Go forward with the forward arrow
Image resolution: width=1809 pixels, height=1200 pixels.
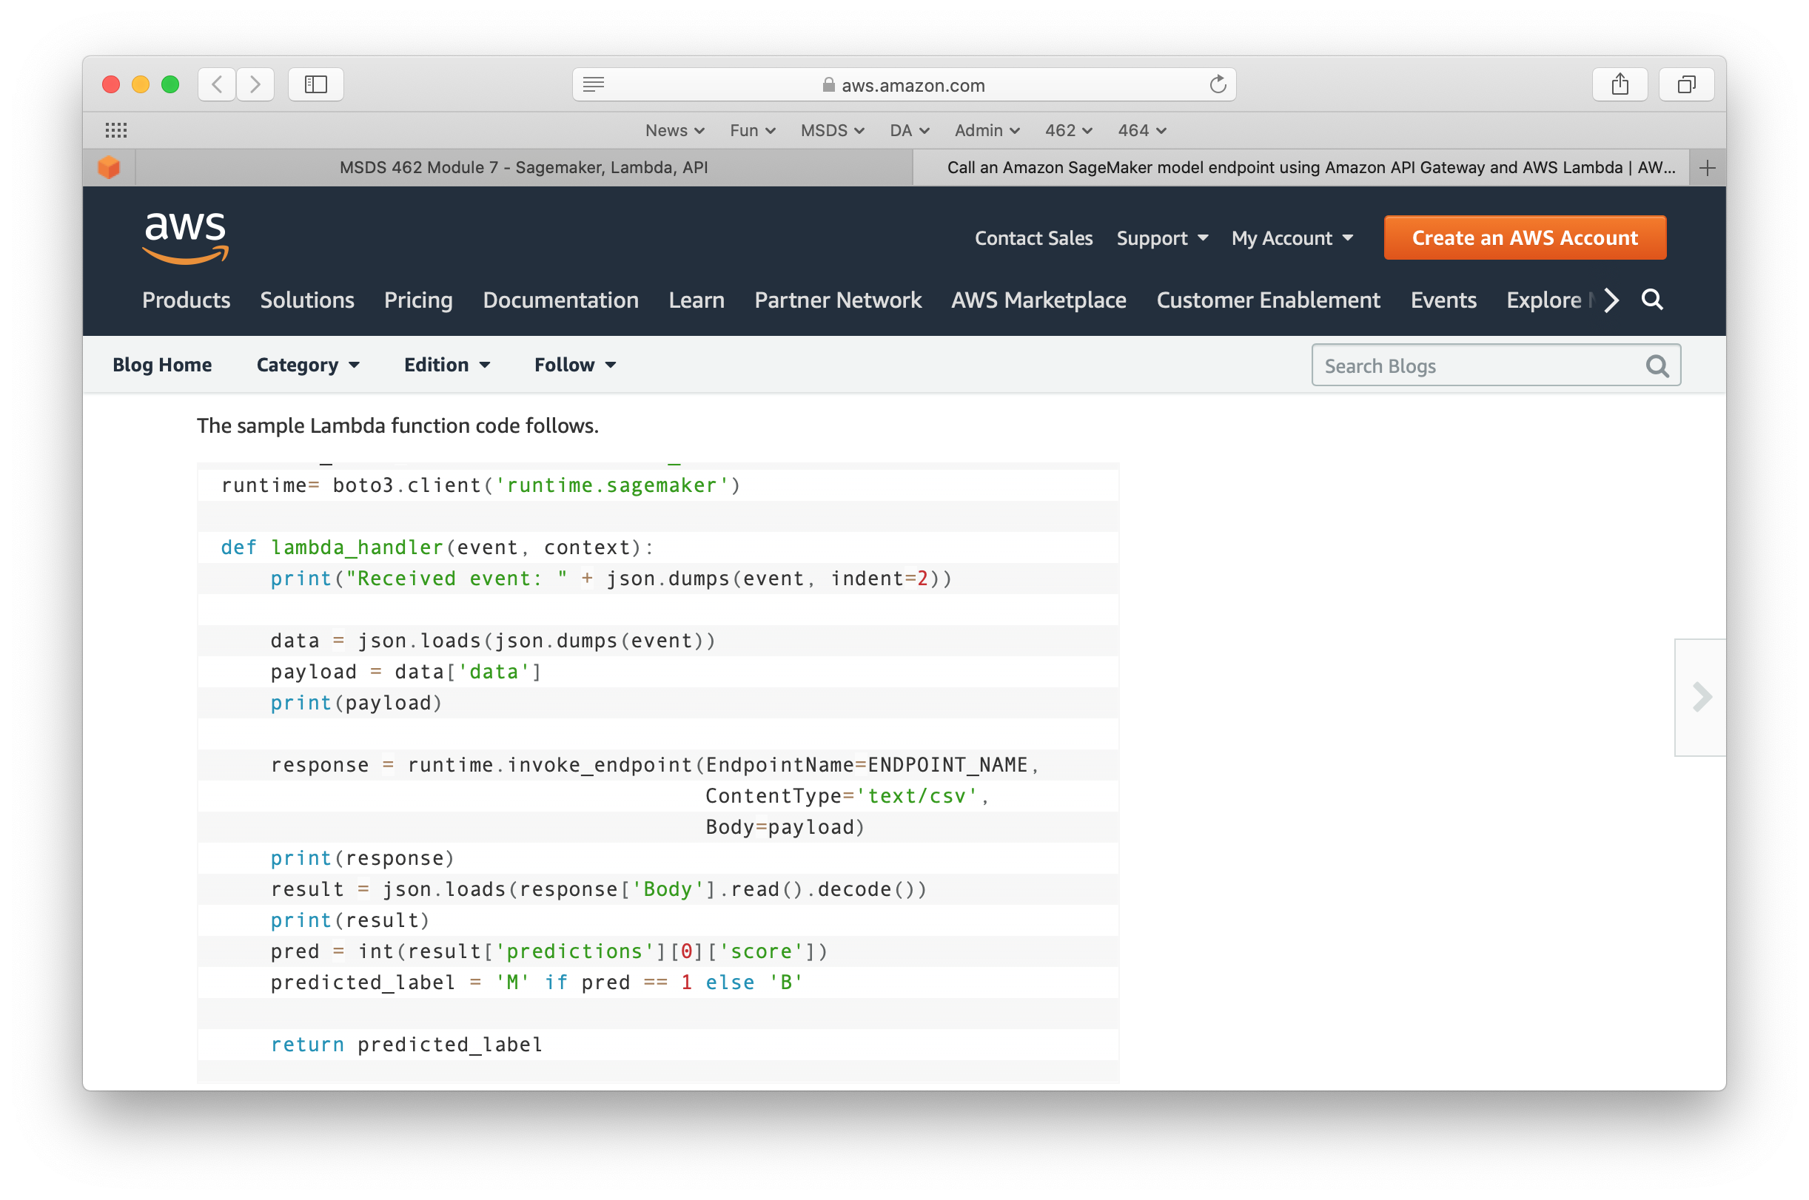pyautogui.click(x=255, y=84)
